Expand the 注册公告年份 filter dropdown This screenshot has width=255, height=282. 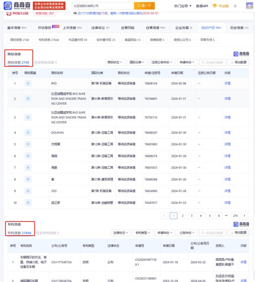click(x=162, y=62)
